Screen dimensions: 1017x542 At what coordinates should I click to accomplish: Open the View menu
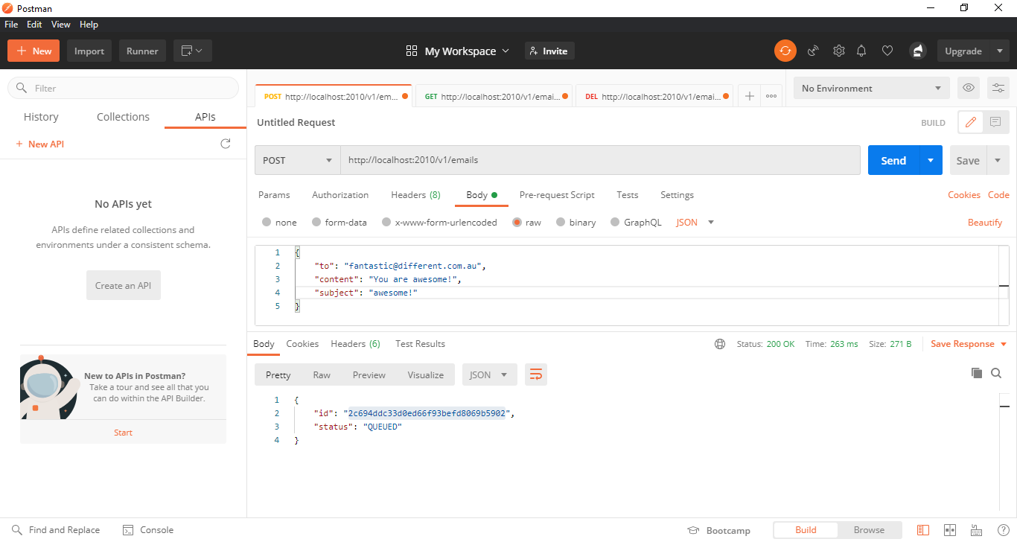[x=61, y=25]
